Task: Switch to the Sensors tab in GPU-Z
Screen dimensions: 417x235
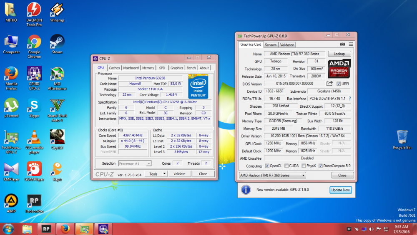Action: (271, 45)
